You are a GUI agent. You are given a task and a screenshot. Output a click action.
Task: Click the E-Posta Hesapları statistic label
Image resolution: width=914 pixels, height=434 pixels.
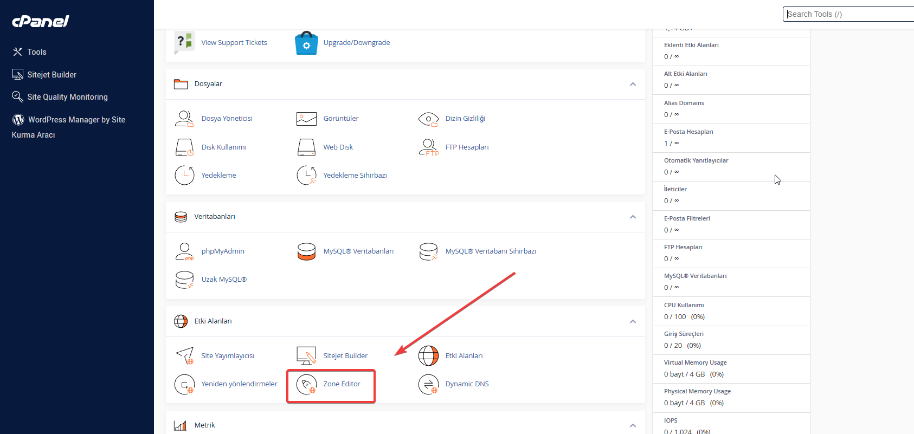[x=688, y=132]
